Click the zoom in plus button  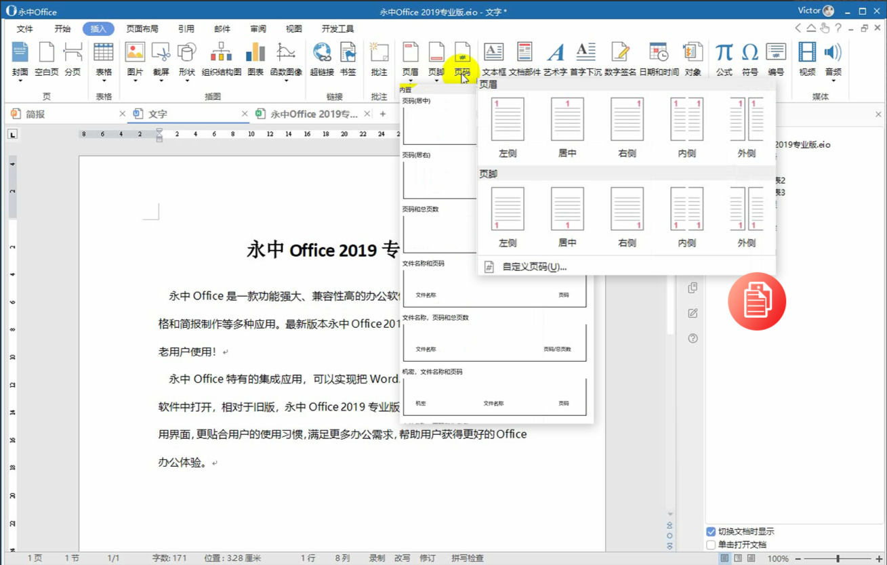point(880,559)
